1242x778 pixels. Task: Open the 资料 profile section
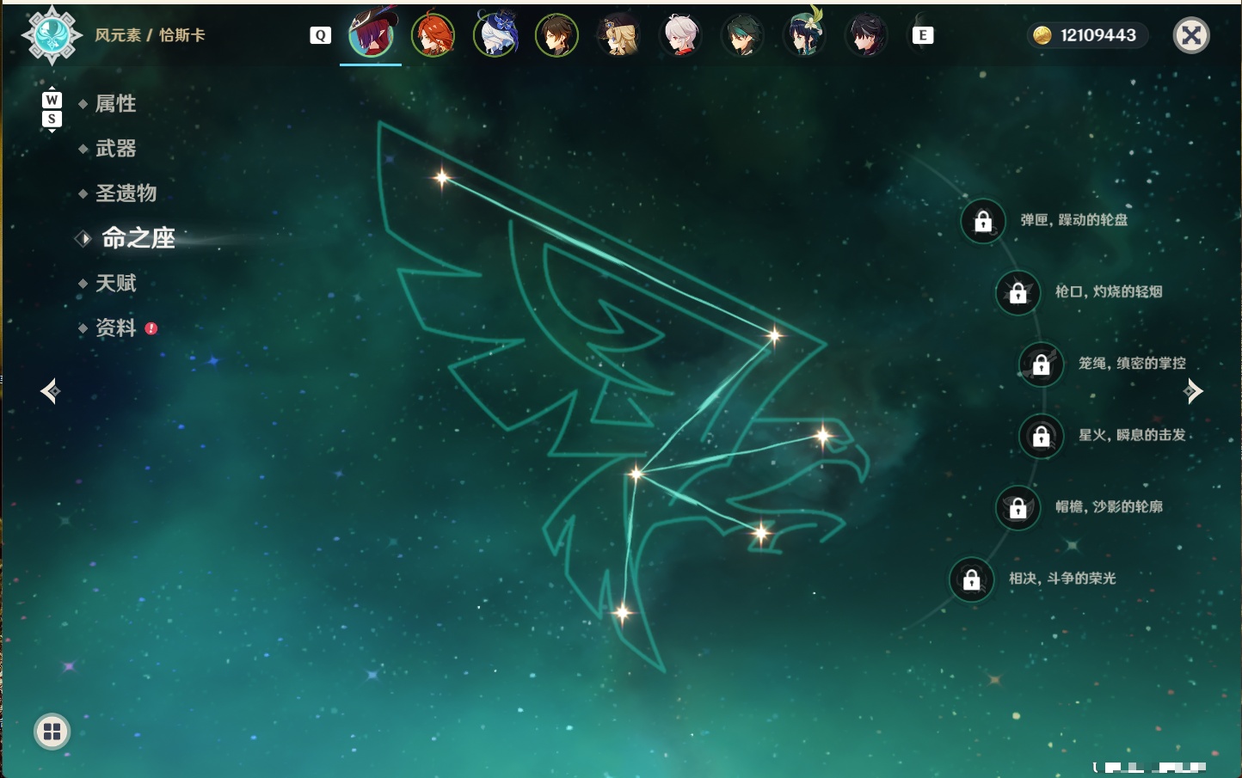click(115, 328)
